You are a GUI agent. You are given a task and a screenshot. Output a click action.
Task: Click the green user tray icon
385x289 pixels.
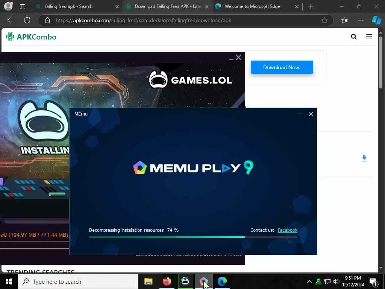point(318,281)
